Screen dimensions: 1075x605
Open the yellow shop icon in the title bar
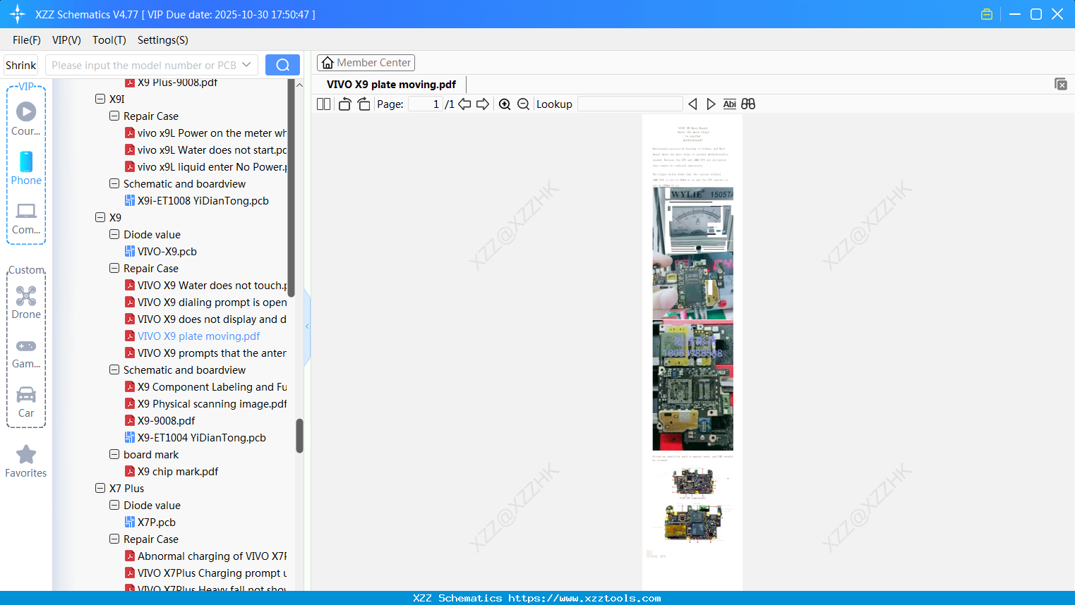click(x=987, y=14)
